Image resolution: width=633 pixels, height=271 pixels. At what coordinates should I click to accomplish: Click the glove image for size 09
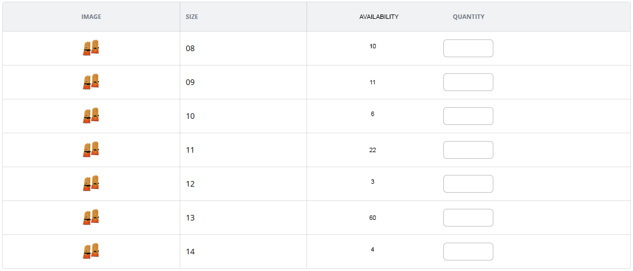coord(91,82)
